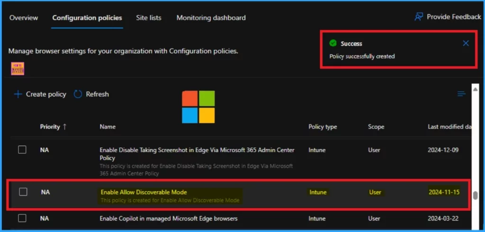This screenshot has width=485, height=232.
Task: Switch to the Site lists tab
Action: (x=149, y=18)
